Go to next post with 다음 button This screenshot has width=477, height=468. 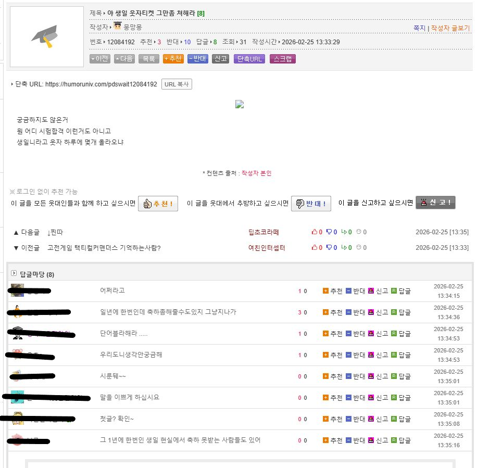point(124,59)
